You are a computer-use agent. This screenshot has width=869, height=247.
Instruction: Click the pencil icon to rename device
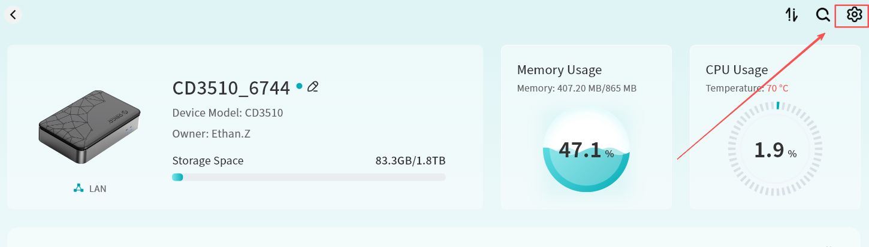click(x=312, y=87)
